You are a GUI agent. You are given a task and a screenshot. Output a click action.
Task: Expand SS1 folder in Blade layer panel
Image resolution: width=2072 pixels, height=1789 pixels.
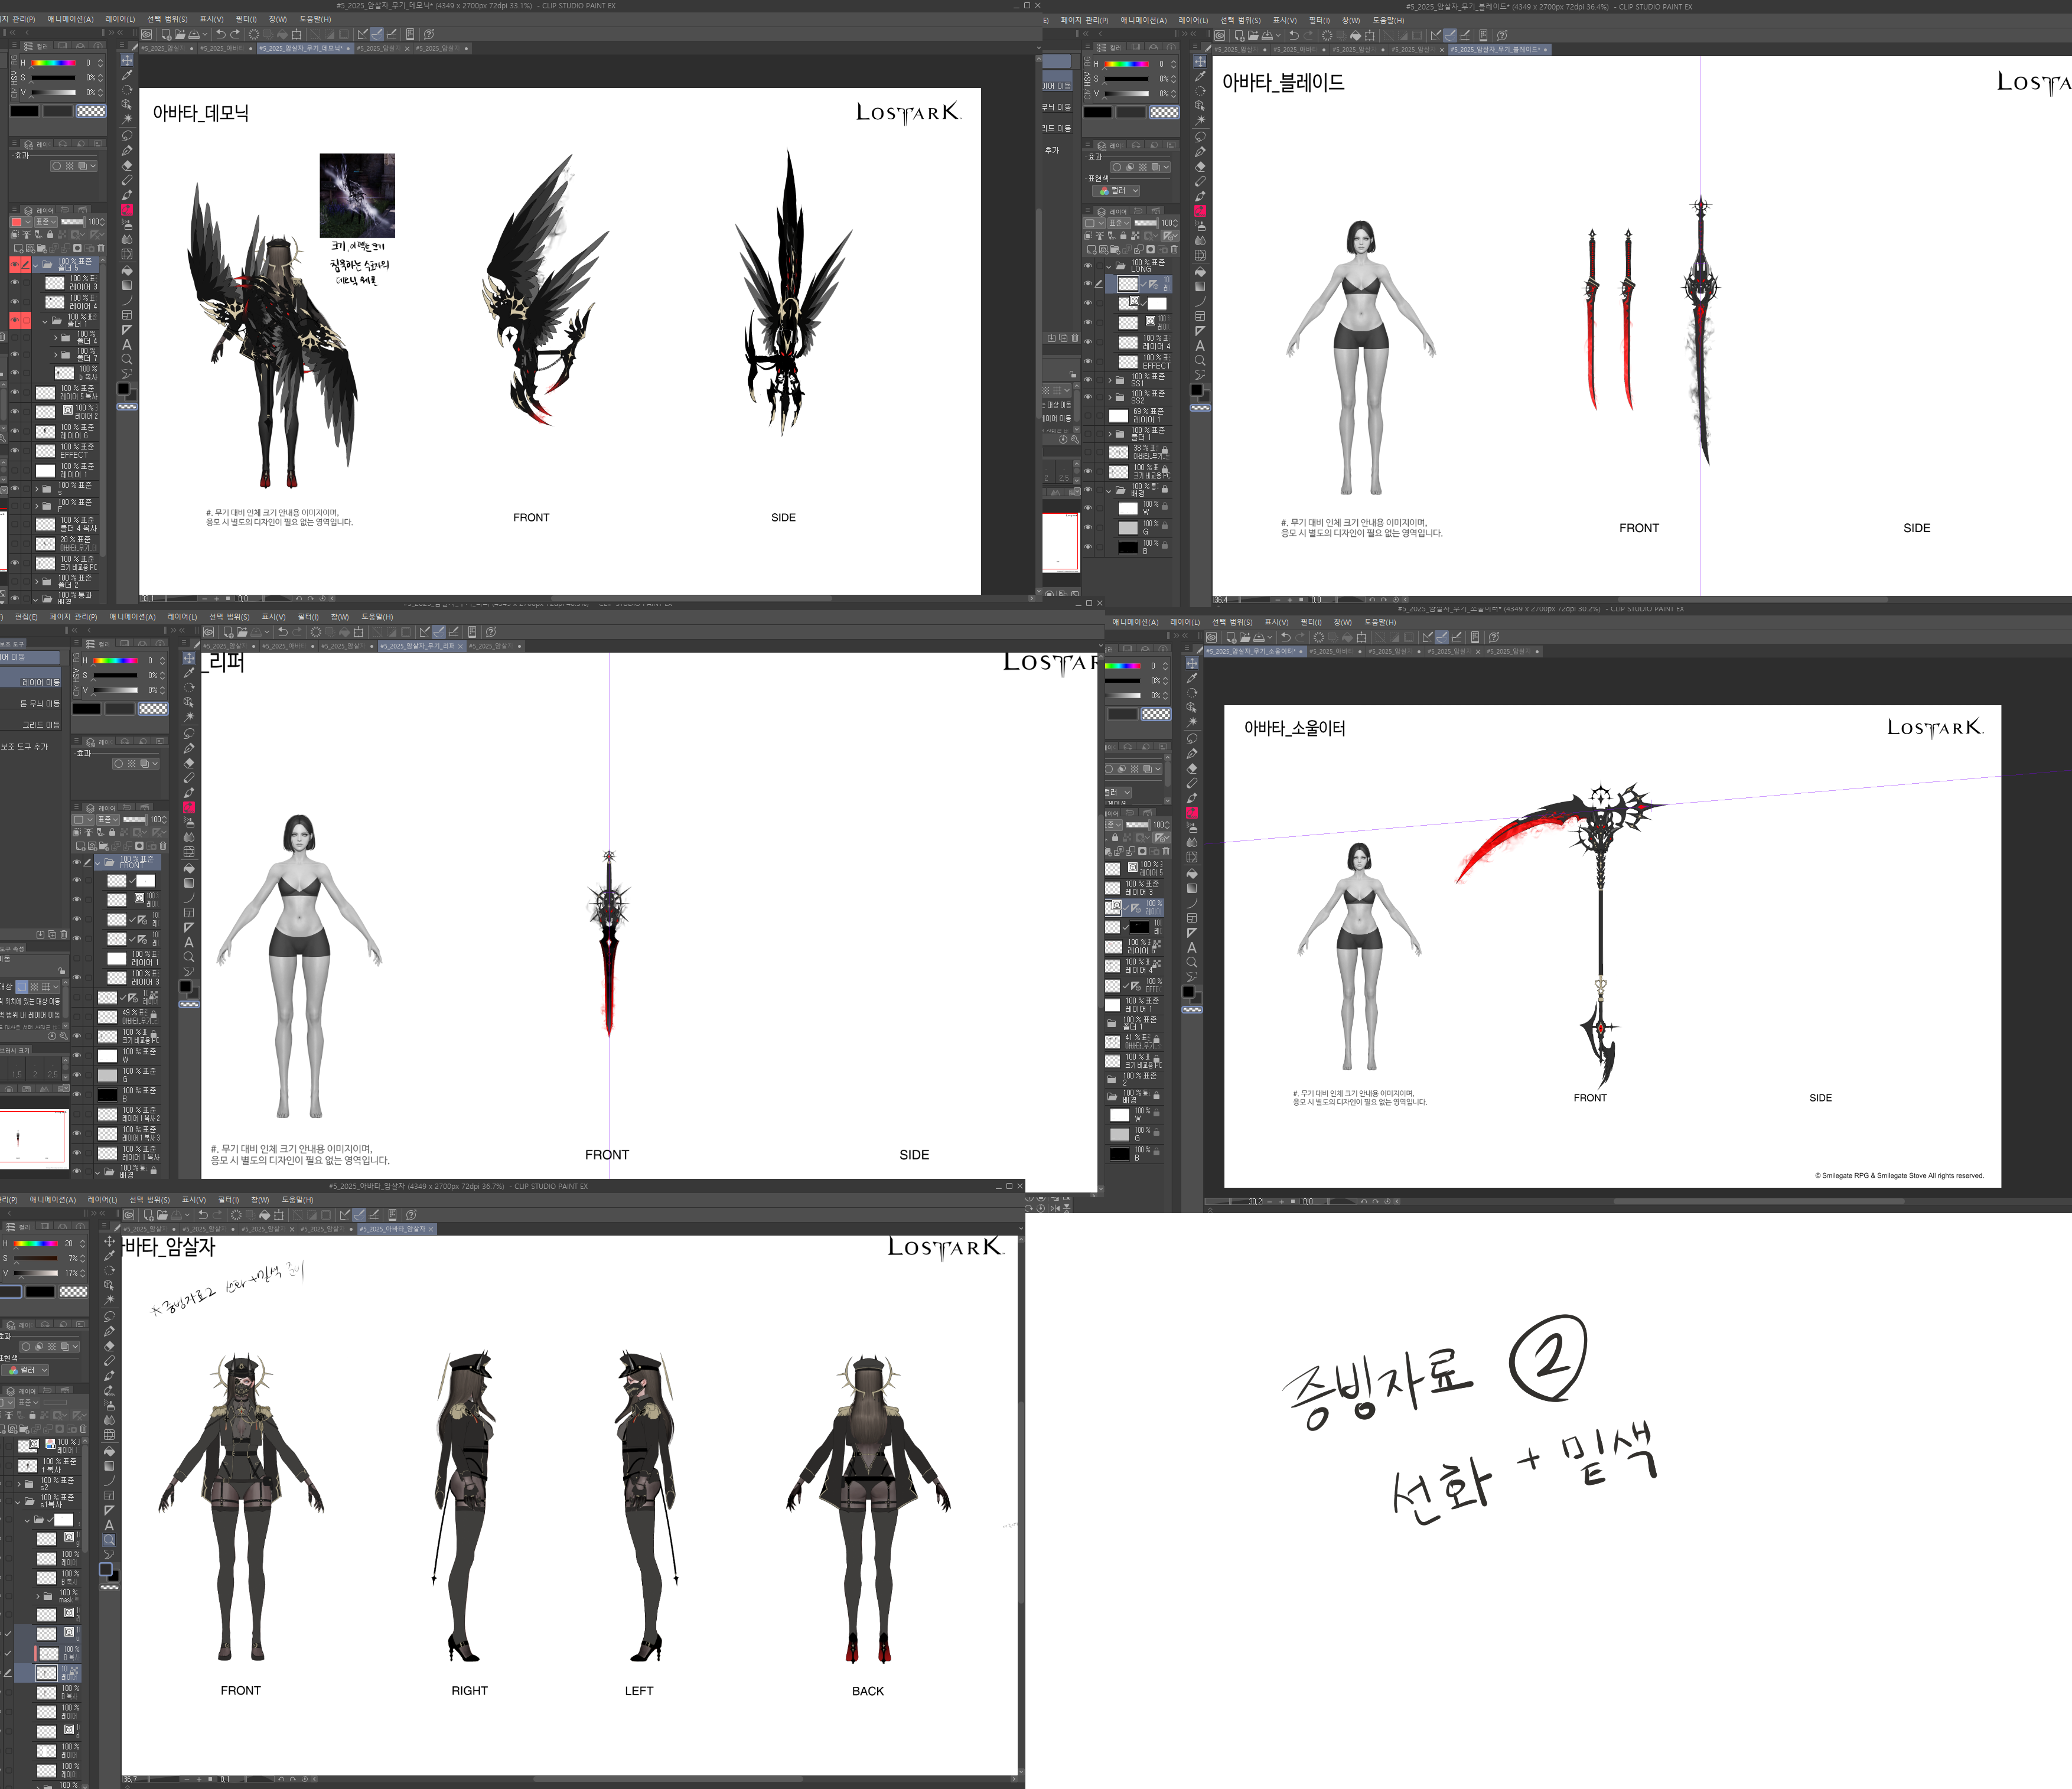(x=1109, y=380)
